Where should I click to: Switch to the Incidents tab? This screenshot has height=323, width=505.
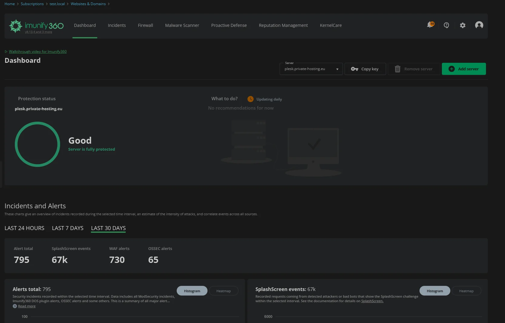[117, 25]
